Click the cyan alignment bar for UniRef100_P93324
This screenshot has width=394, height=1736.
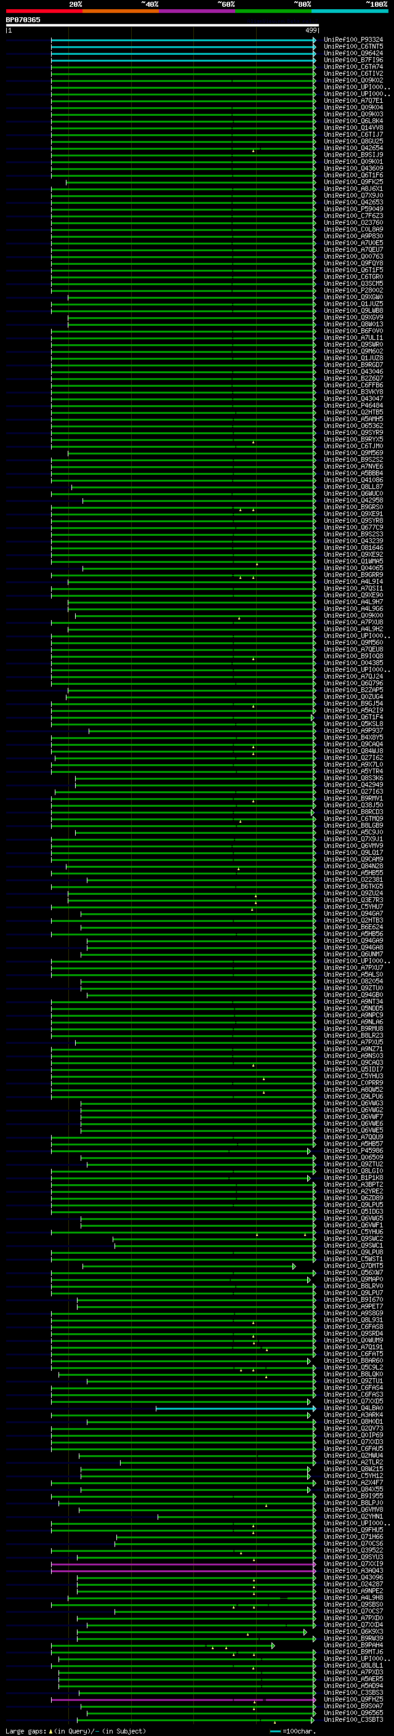[x=183, y=40]
